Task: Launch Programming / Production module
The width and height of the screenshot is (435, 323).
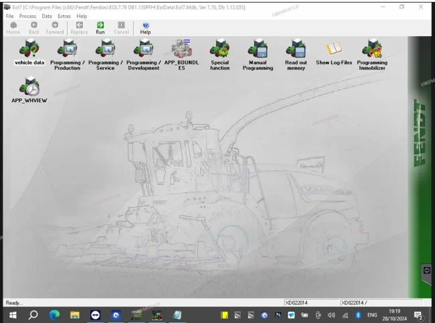Action: pyautogui.click(x=67, y=49)
